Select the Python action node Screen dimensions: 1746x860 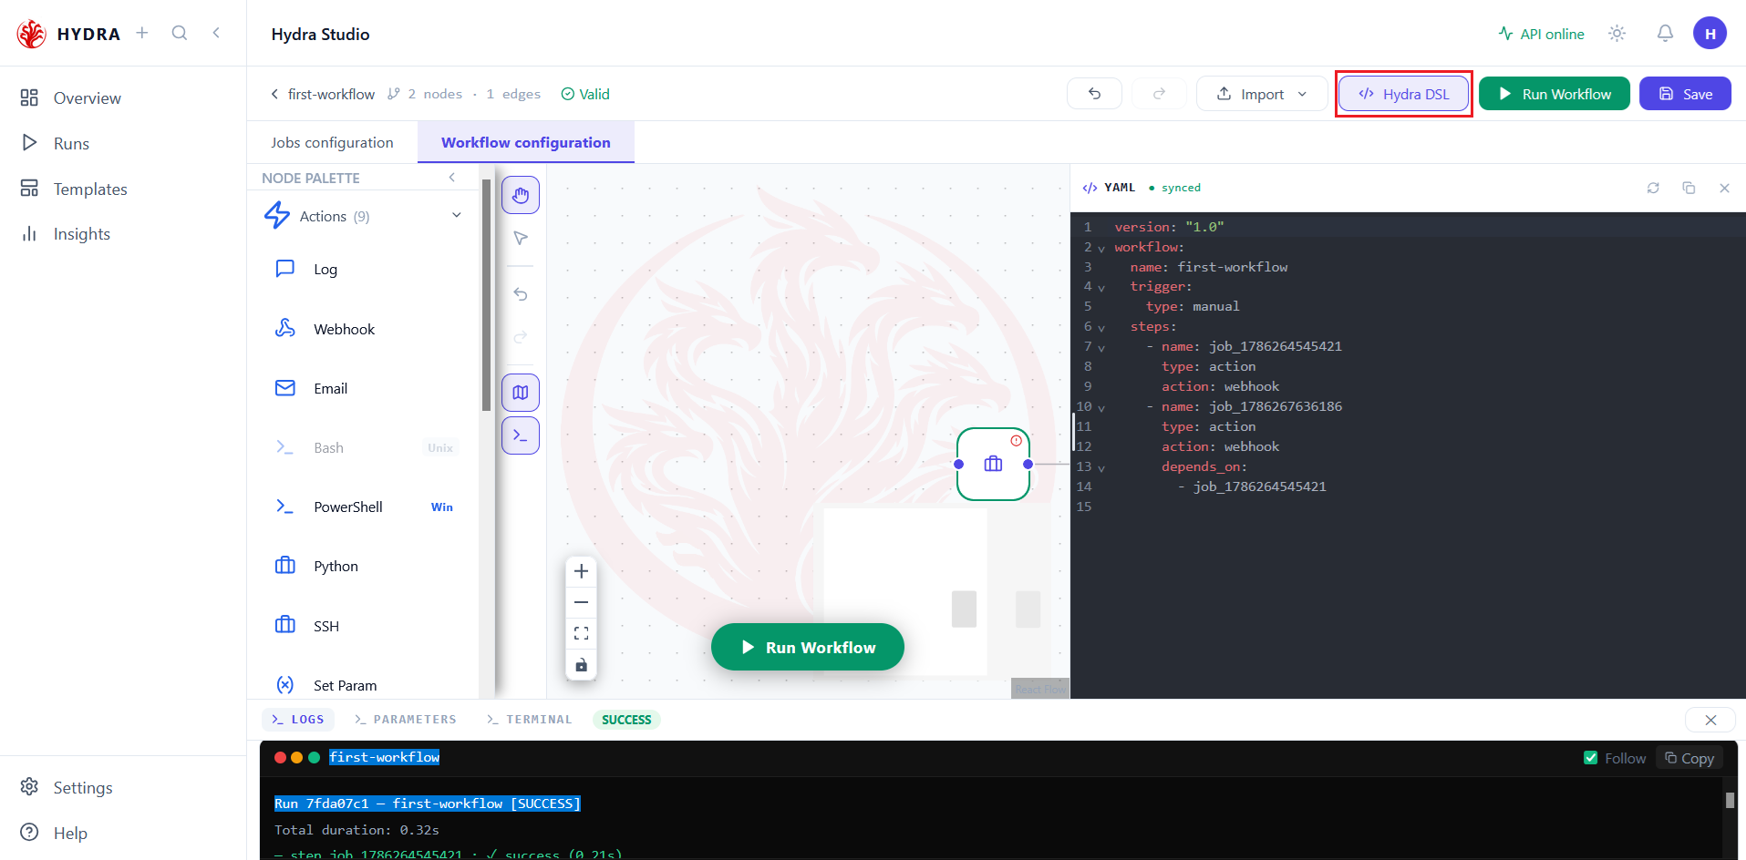click(x=365, y=566)
